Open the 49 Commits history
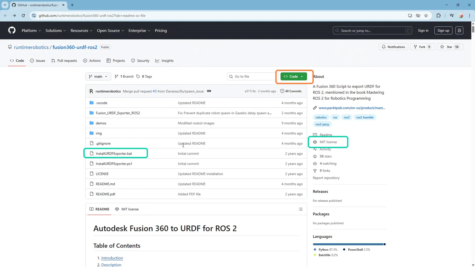This screenshot has height=267, width=475. (x=291, y=91)
